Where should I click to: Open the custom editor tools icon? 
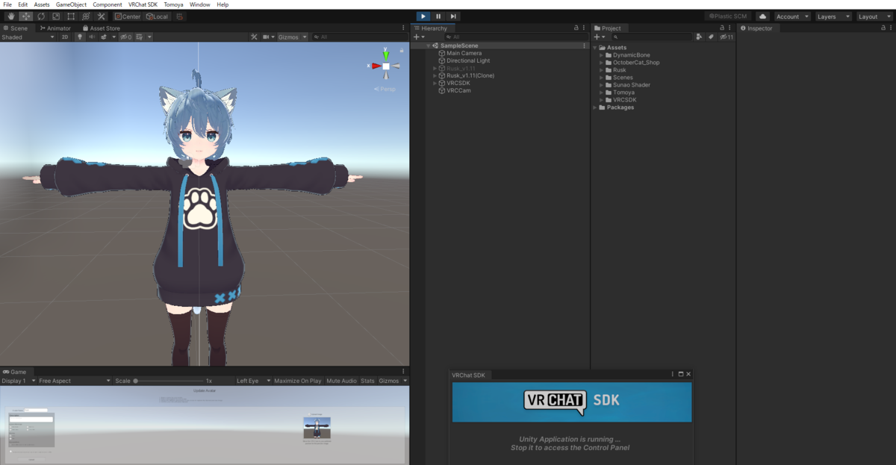[x=101, y=16]
